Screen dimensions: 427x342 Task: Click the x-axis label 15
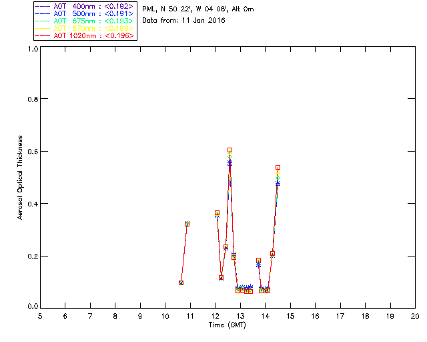click(x=290, y=316)
